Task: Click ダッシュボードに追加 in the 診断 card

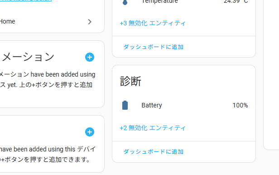Action: click(154, 152)
